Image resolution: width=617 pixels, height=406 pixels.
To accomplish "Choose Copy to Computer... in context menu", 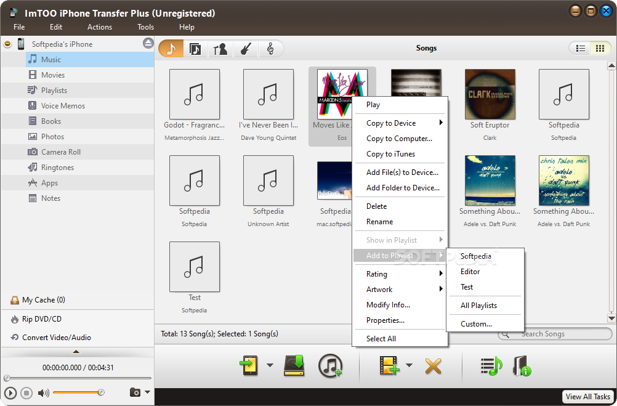I will [400, 139].
